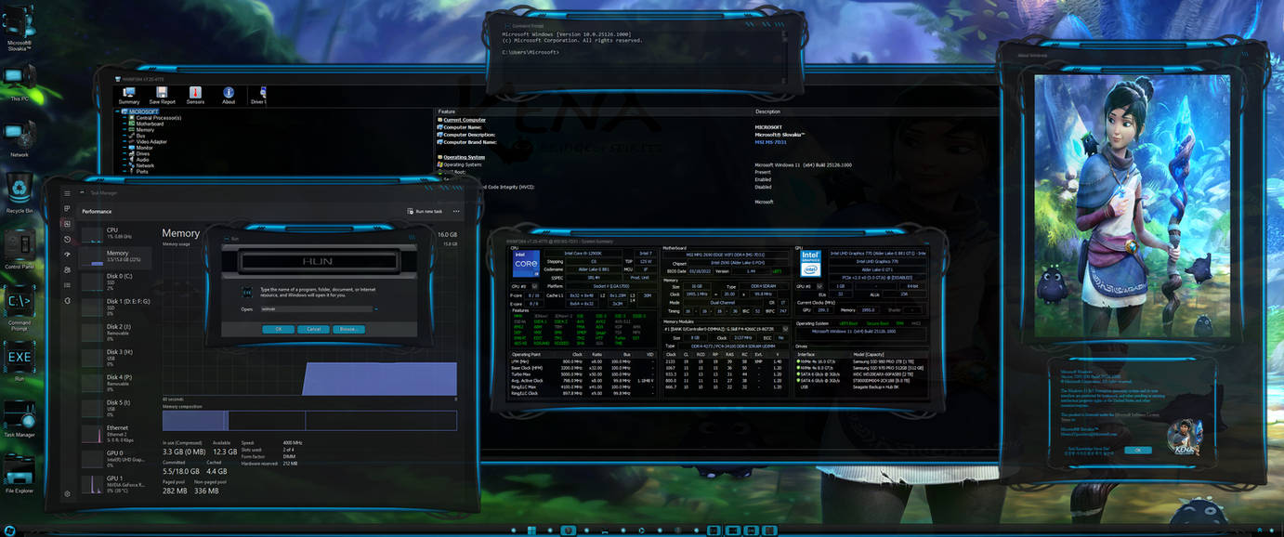Screen dimensions: 1284x537
Task: Click the Operating System heading in HWiNFO
Action: (x=464, y=157)
